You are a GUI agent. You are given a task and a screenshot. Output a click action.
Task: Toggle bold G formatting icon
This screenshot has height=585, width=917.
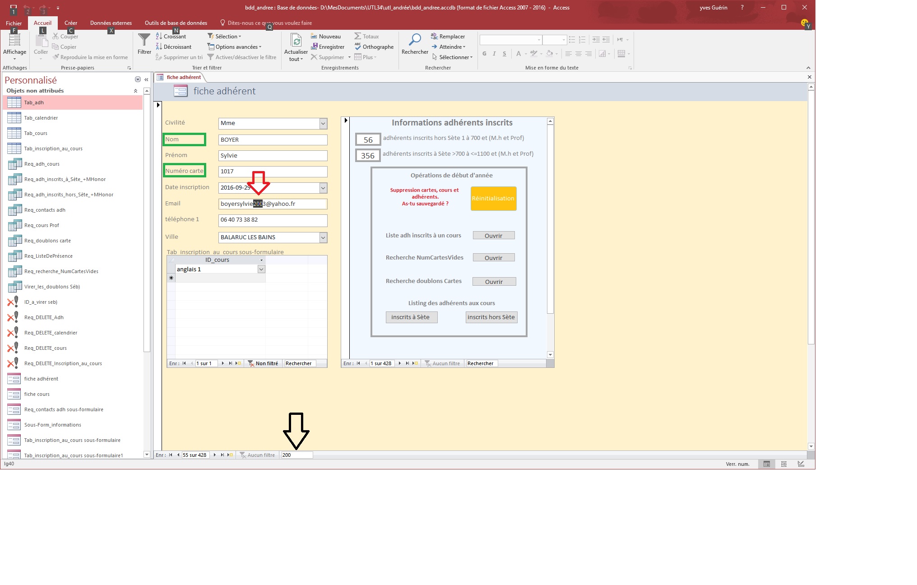484,54
